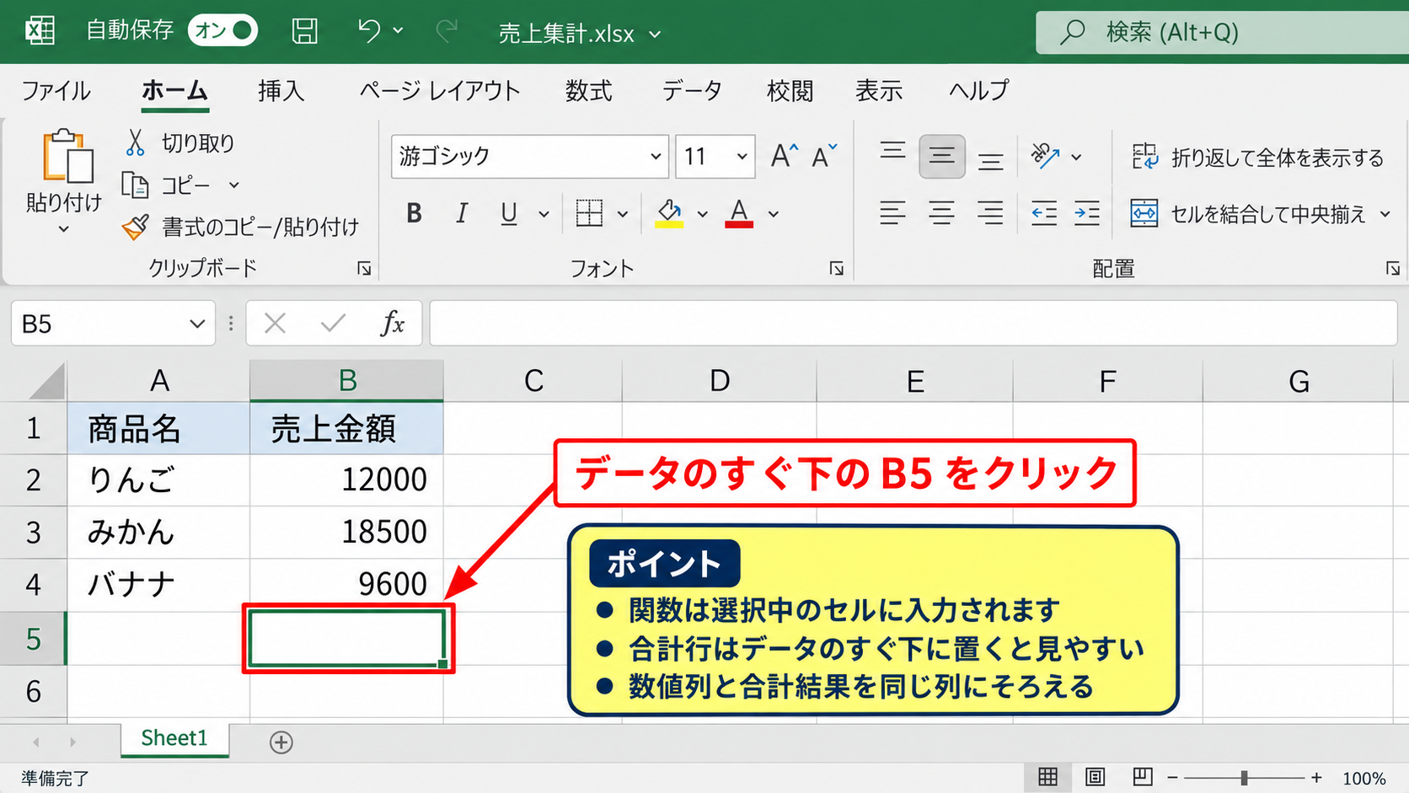The height and width of the screenshot is (793, 1409).
Task: Open the コピー dropdown arrow
Action: point(234,185)
